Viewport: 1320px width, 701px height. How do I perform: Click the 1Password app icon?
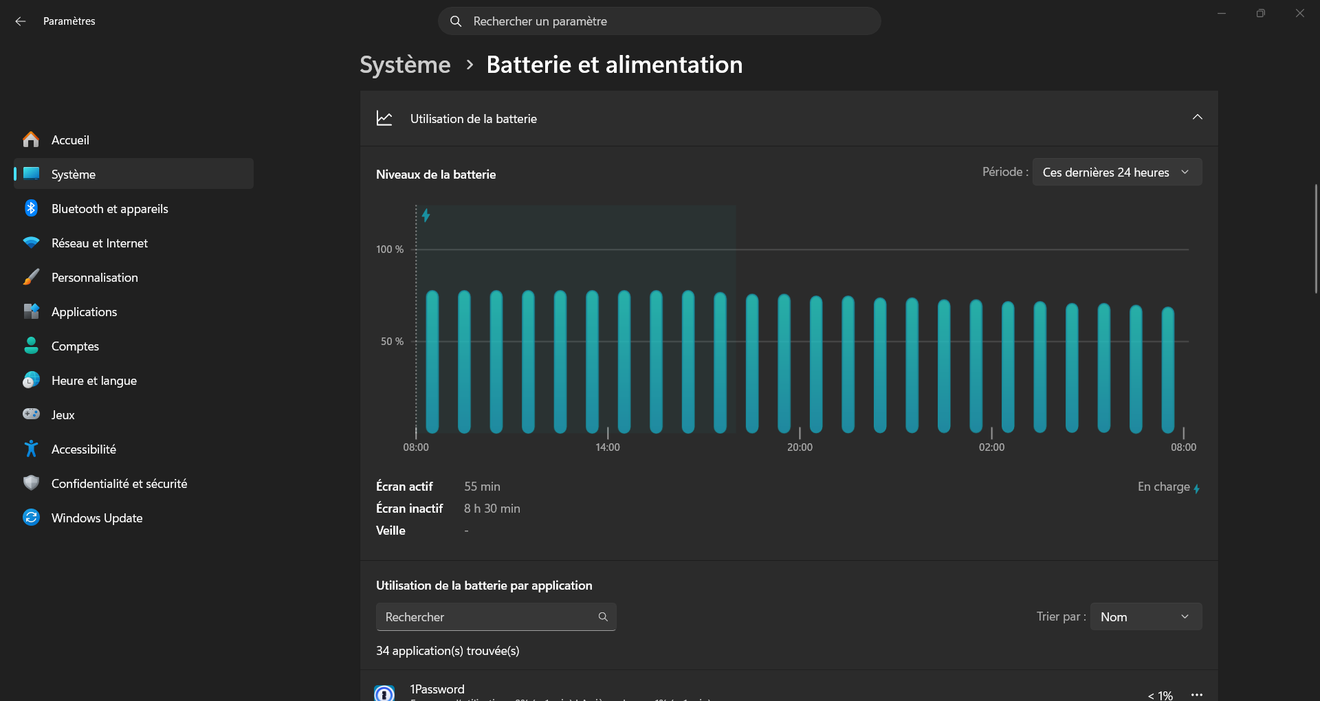coord(384,693)
